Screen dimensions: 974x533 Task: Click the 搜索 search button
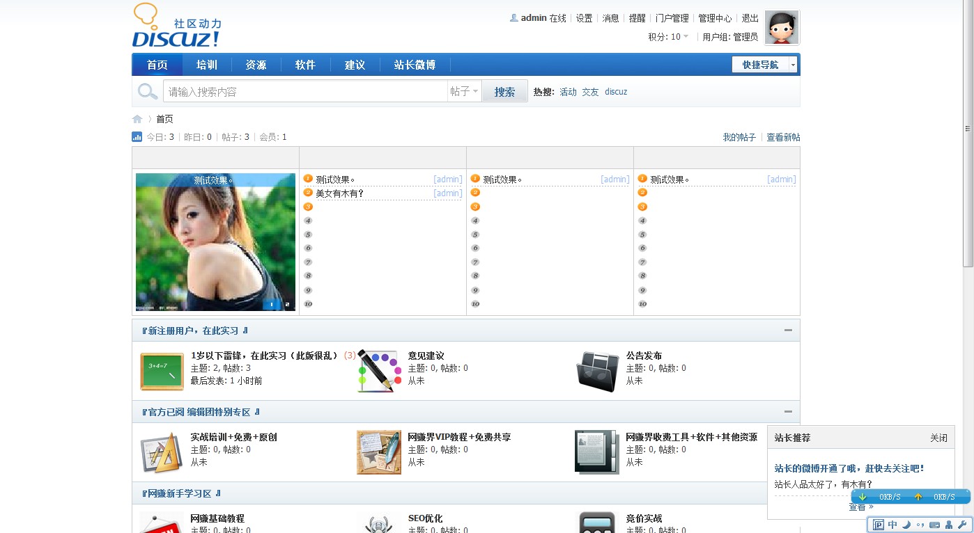505,91
